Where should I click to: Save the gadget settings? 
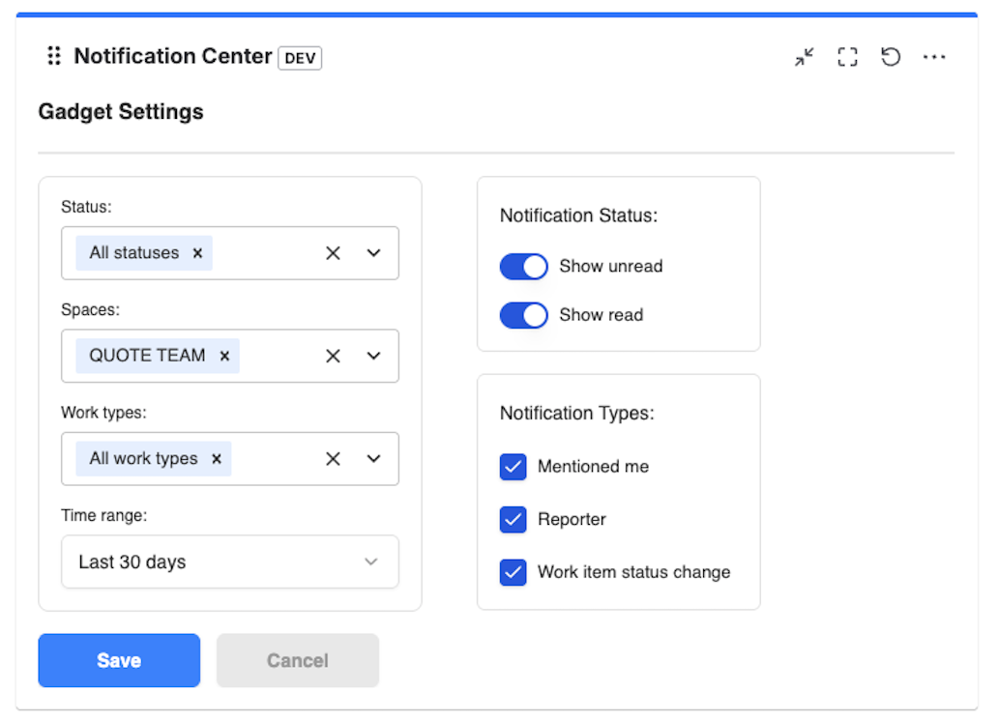click(118, 660)
